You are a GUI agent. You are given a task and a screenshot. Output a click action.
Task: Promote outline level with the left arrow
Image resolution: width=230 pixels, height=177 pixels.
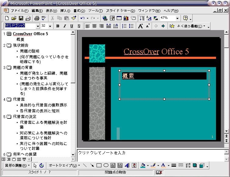pyautogui.click(x=156, y=26)
